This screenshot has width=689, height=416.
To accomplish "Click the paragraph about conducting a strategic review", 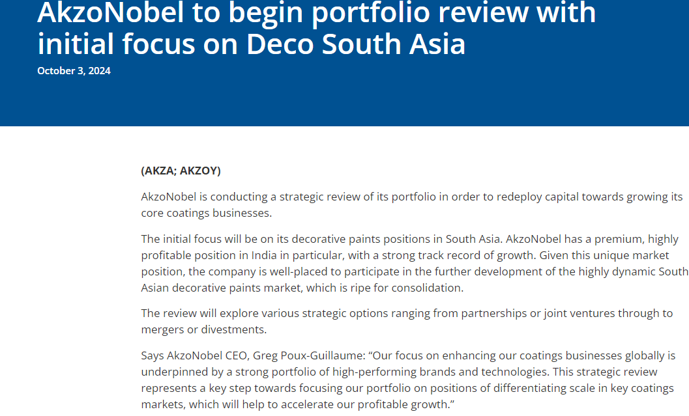I will tap(412, 205).
